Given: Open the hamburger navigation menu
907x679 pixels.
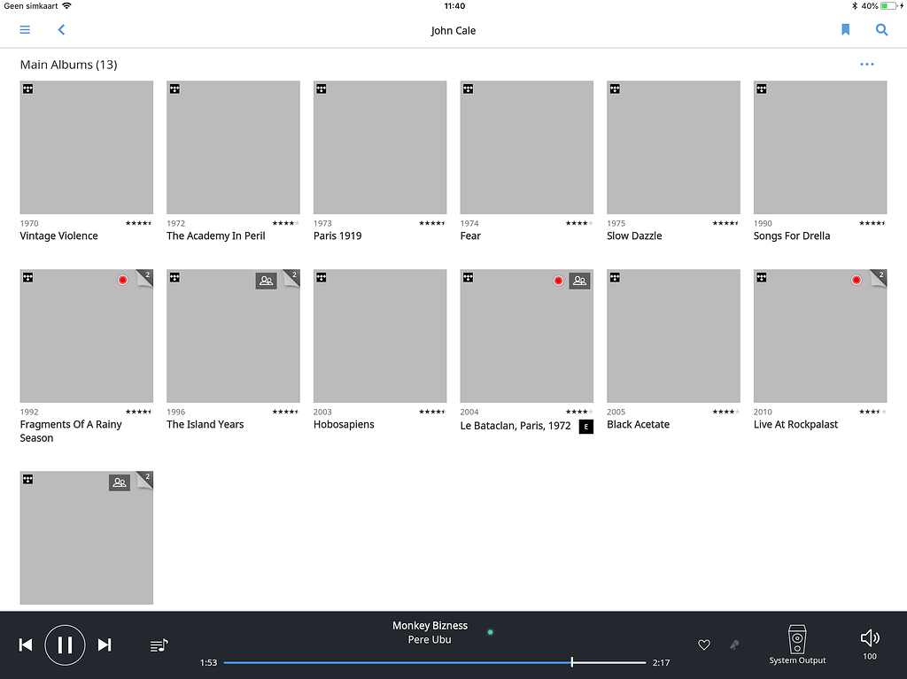Looking at the screenshot, I should click(24, 29).
